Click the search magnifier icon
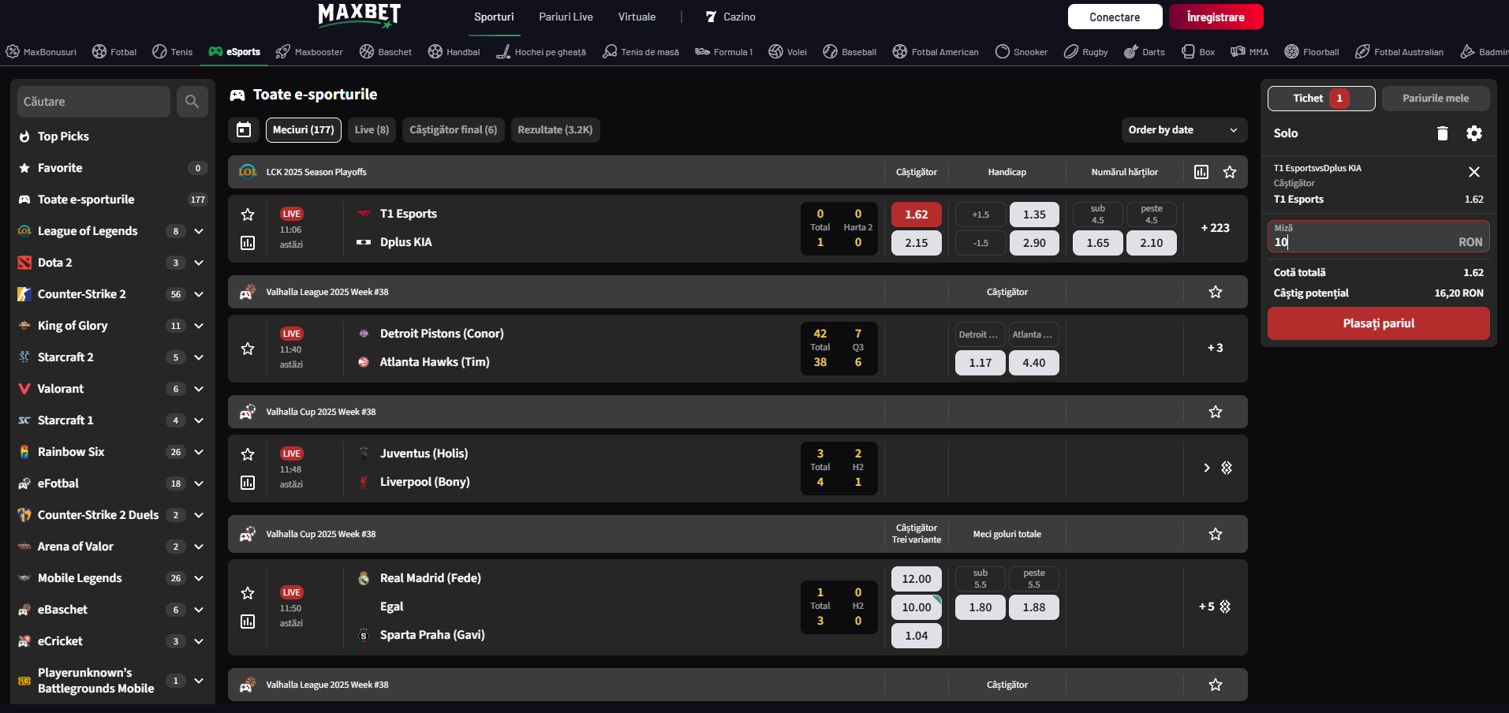Viewport: 1509px width, 713px height. (192, 102)
